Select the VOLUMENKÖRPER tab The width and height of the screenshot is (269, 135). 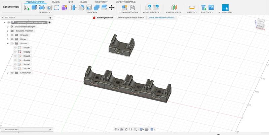coord(35,2)
